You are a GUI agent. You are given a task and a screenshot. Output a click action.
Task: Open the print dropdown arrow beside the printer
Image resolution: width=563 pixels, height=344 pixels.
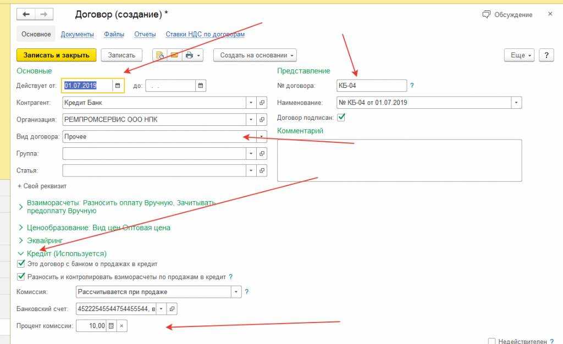pos(198,56)
